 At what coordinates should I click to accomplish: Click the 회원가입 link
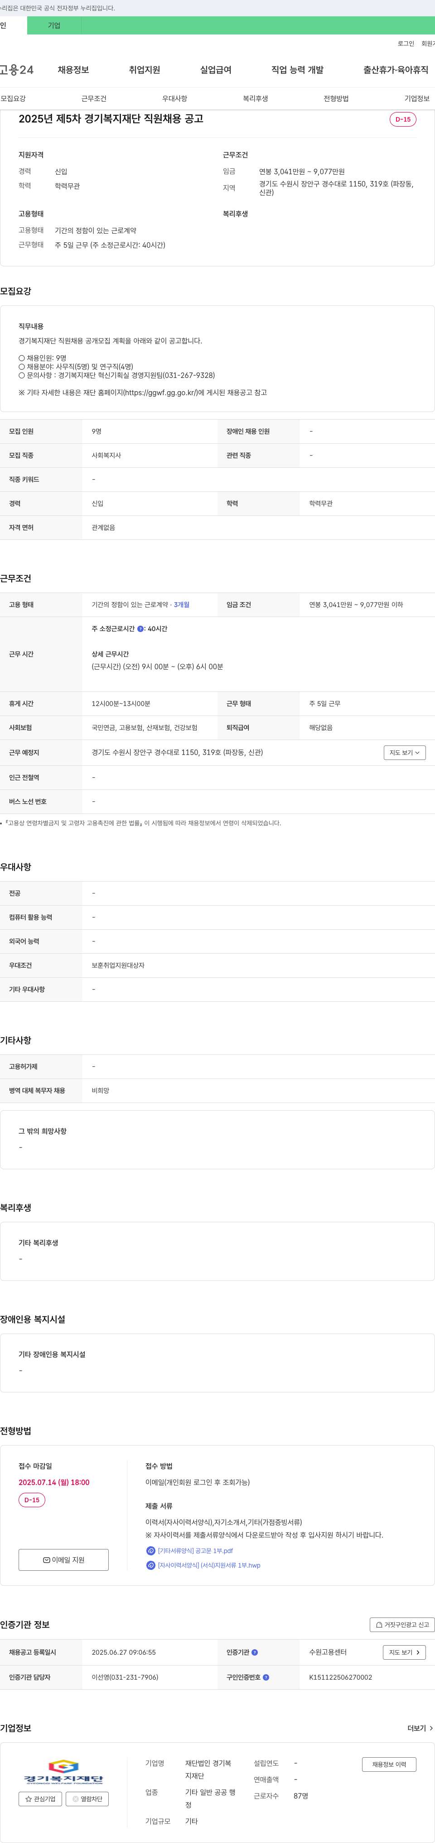tap(428, 44)
